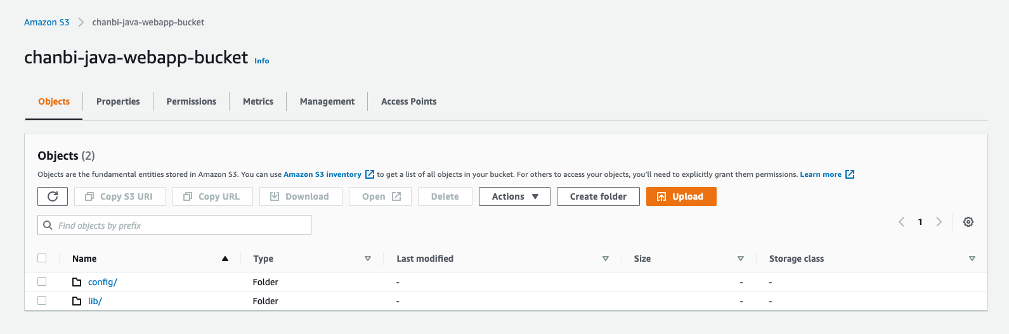Click the Upload button
This screenshot has width=1009, height=334.
coord(681,196)
